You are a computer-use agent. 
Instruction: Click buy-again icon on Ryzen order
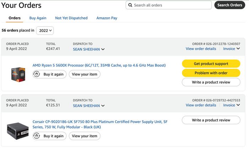pyautogui.click(x=37, y=74)
